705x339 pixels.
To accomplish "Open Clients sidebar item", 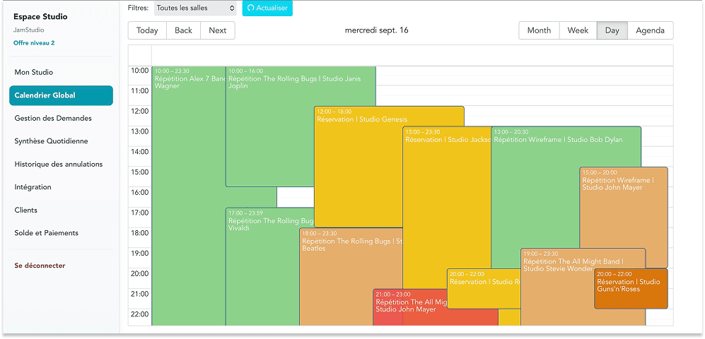I will coord(25,210).
